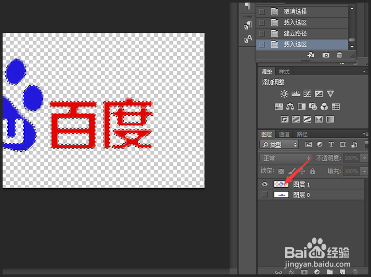Add a Channel Mixer adjustment
Image resolution: width=371 pixels, height=277 pixels.
(324, 107)
